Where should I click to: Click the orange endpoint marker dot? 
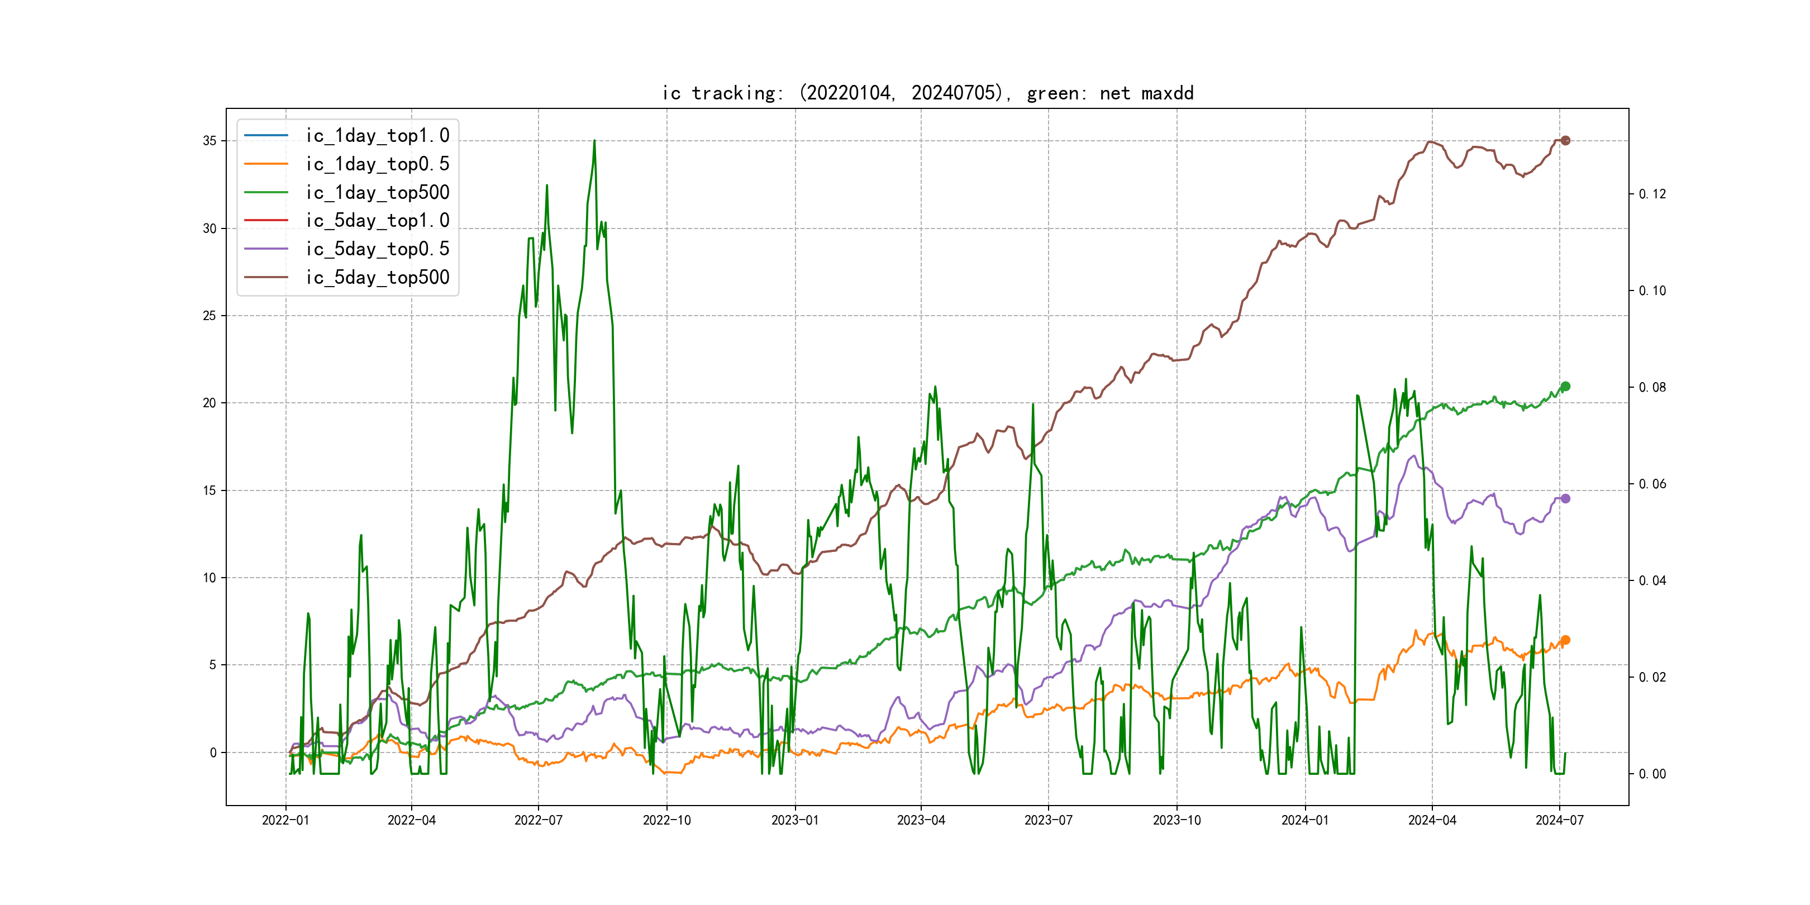pyautogui.click(x=1565, y=640)
